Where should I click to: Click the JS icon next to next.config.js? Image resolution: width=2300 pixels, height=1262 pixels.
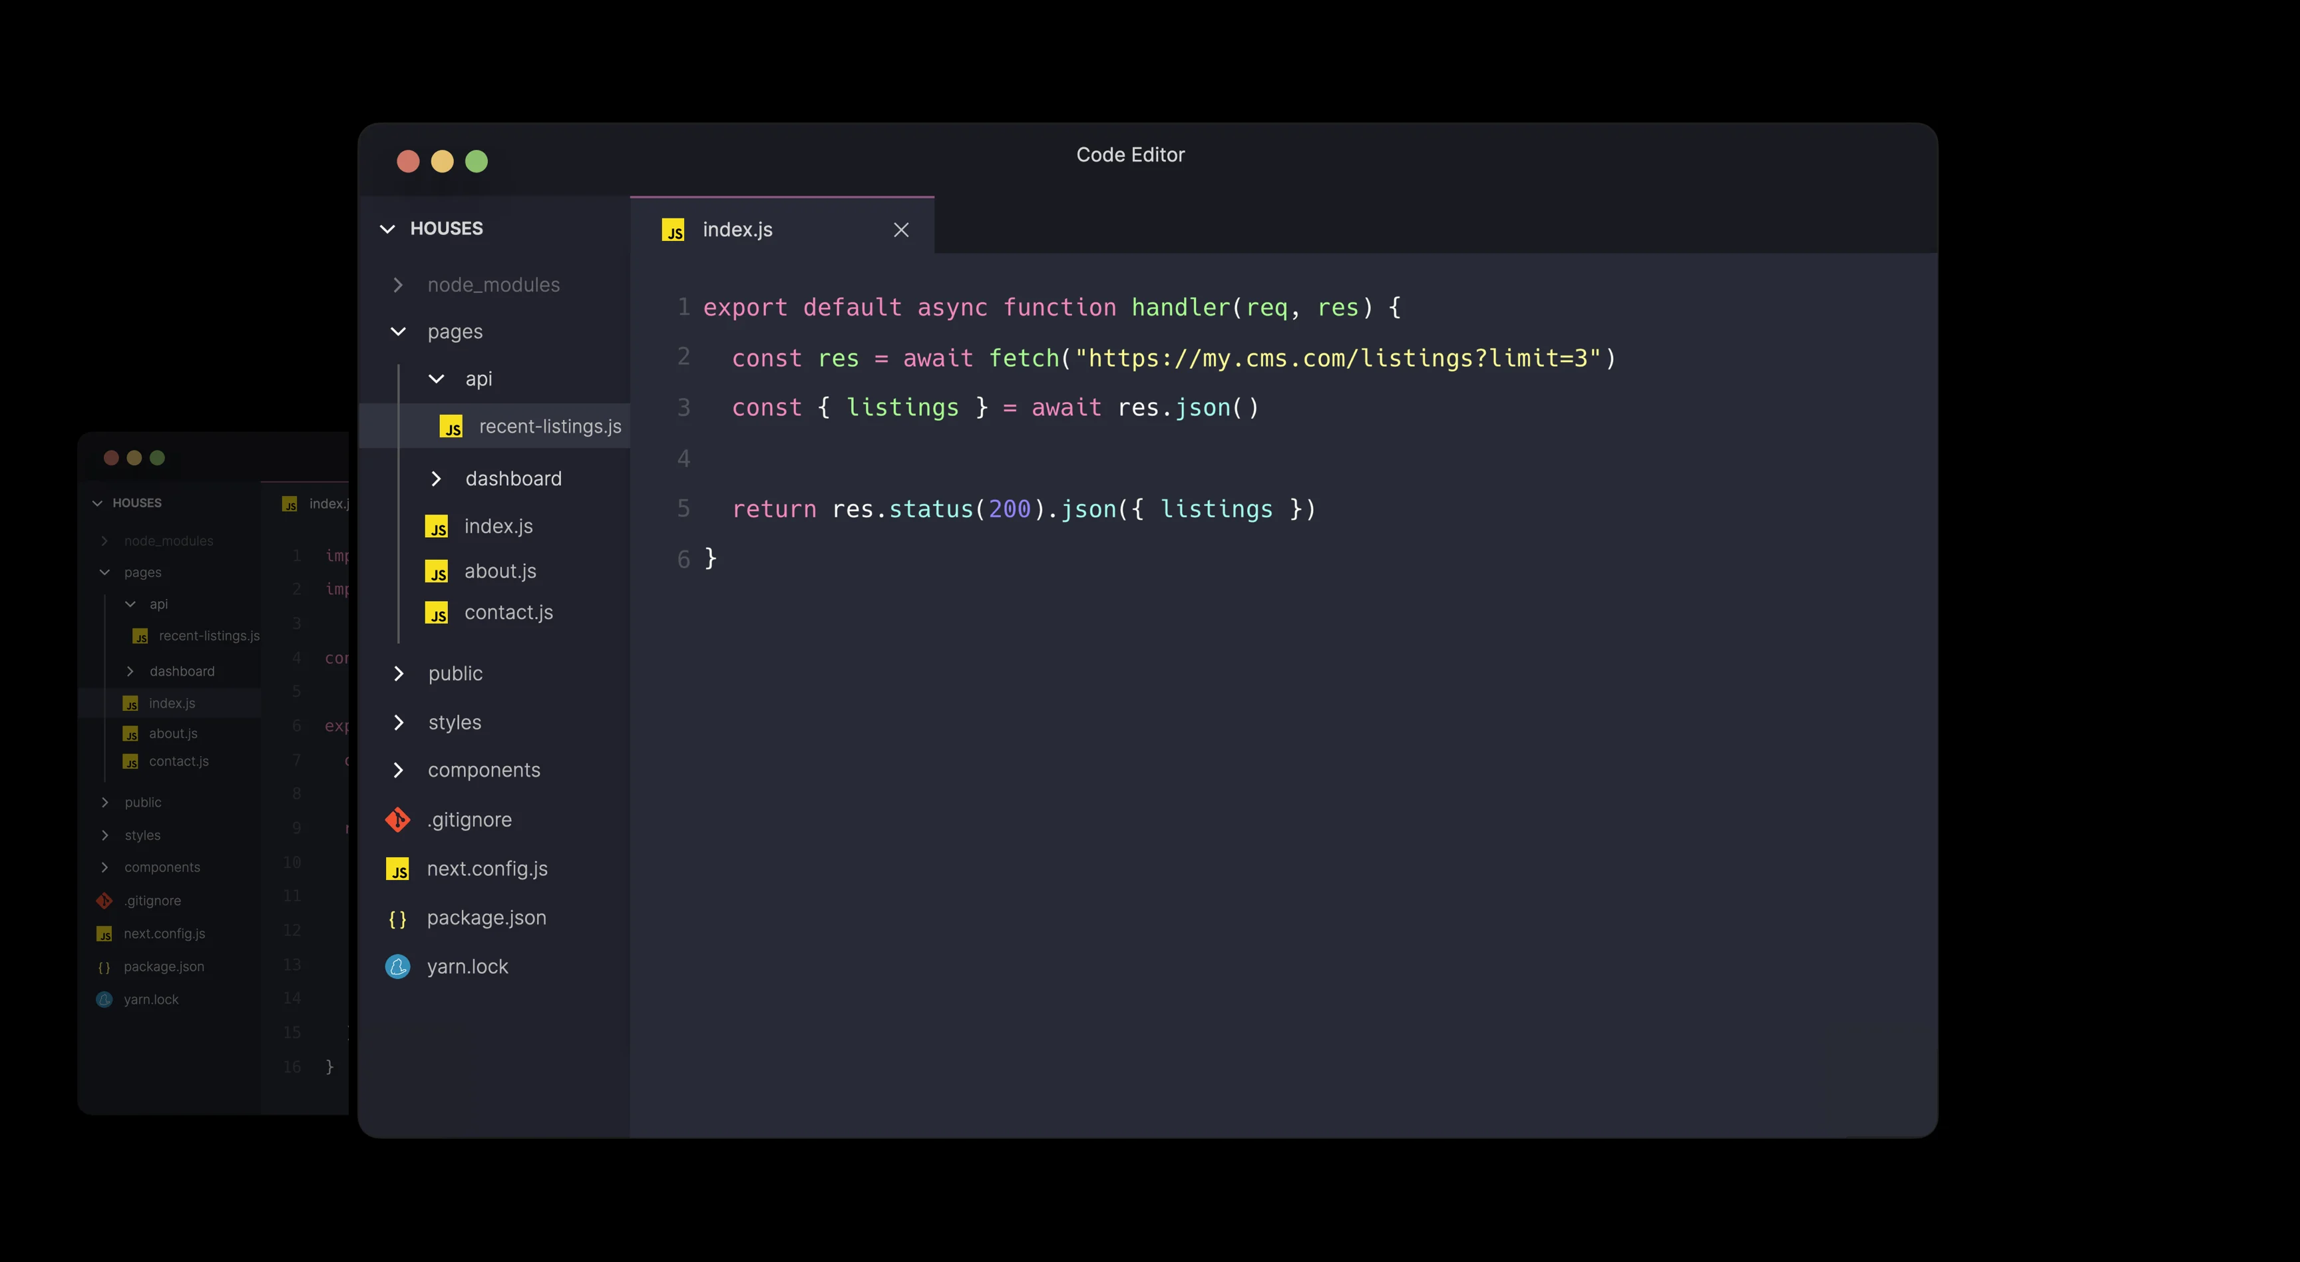click(x=397, y=869)
